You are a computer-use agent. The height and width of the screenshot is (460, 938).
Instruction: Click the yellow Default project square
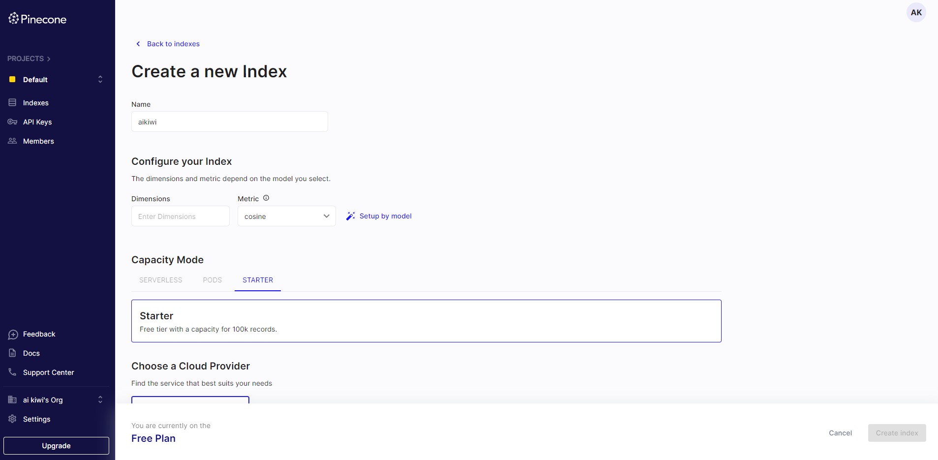point(12,79)
